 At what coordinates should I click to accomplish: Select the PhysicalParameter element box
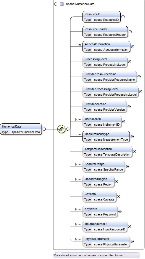[106, 242]
